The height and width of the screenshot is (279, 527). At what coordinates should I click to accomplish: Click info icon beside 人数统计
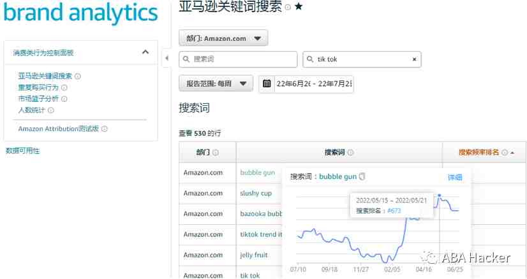coord(51,110)
